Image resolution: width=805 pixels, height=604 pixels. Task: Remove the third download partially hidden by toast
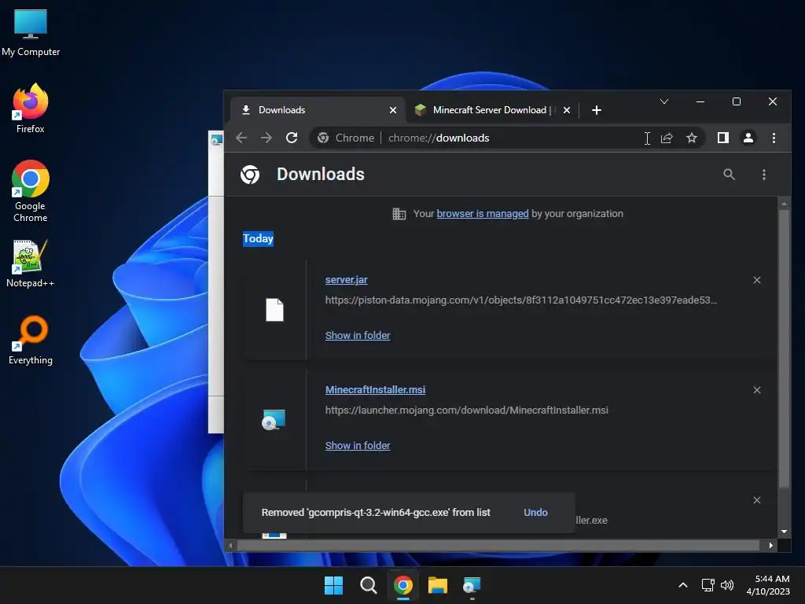point(757,500)
